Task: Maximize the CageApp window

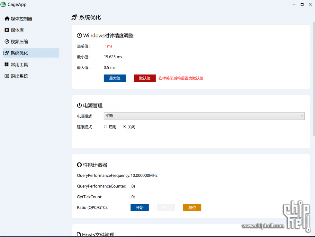Action: [x=302, y=4]
